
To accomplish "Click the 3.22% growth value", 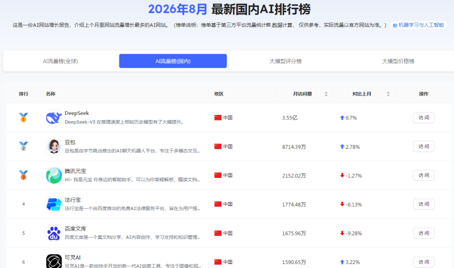I will click(353, 262).
